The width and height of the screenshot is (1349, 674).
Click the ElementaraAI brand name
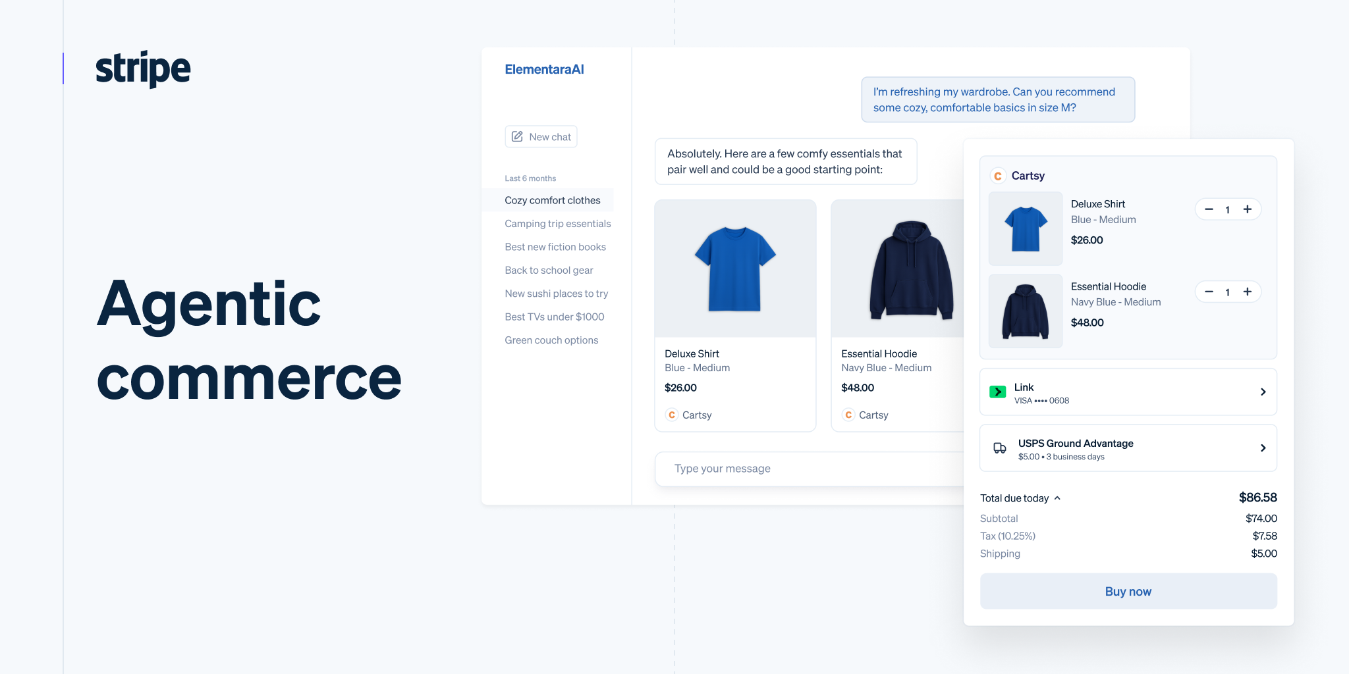(x=544, y=69)
